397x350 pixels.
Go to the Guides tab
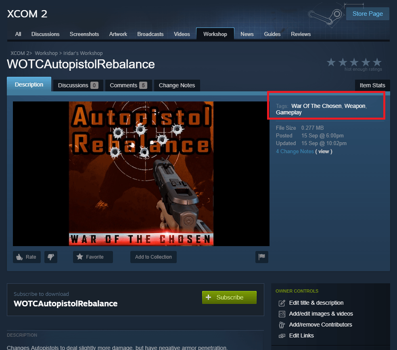pyautogui.click(x=272, y=34)
